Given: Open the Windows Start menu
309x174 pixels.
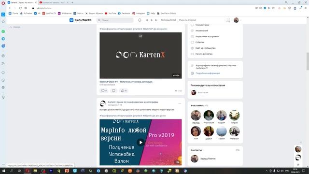Looking at the screenshot, I should click(x=4, y=171).
